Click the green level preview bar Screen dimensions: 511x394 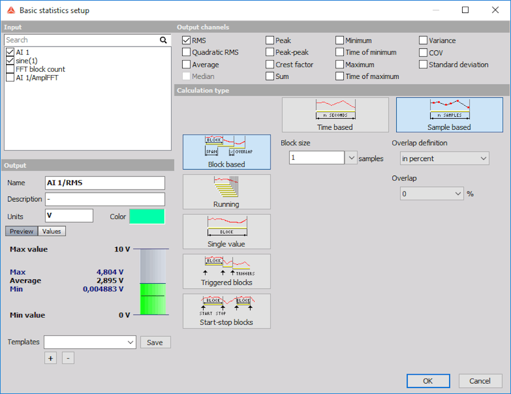[153, 282]
